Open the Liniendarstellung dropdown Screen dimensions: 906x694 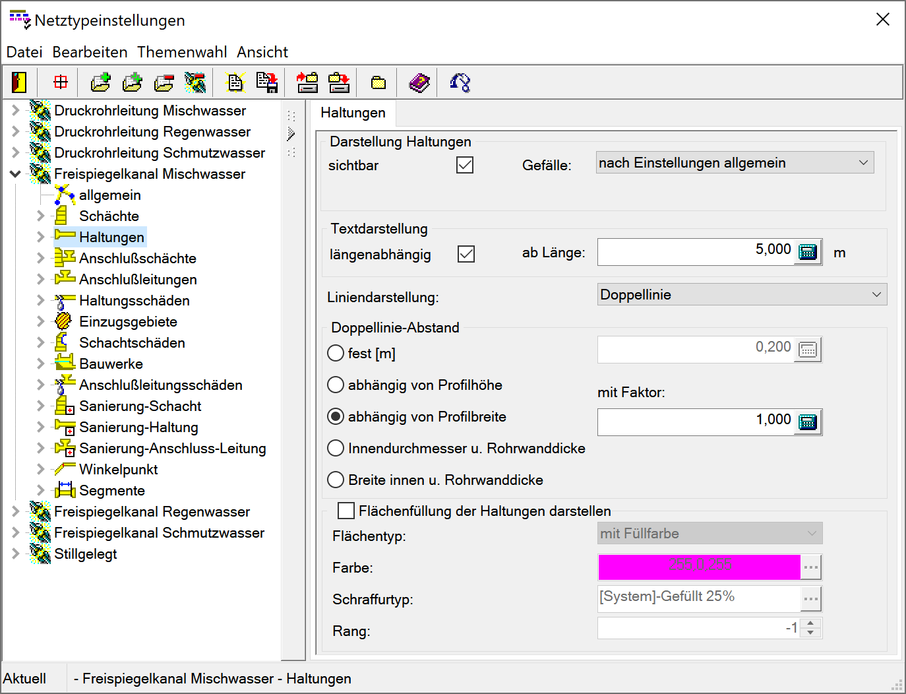pyautogui.click(x=742, y=295)
